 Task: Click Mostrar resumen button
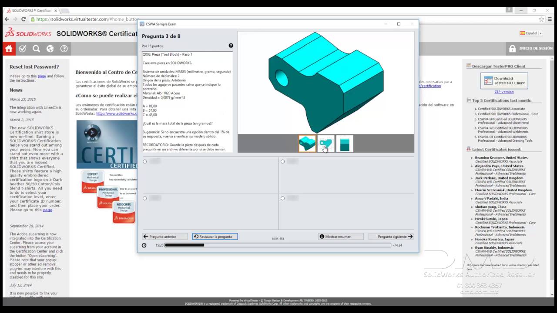pos(341,236)
